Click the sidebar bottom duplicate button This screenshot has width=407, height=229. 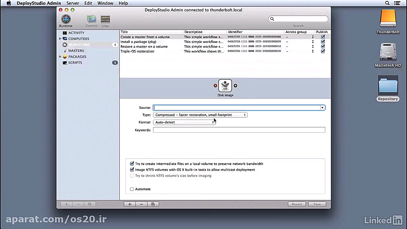pos(90,204)
